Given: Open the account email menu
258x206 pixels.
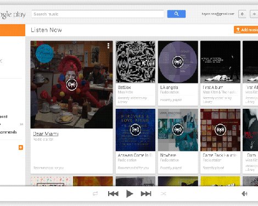Looking at the screenshot, I should (x=218, y=14).
